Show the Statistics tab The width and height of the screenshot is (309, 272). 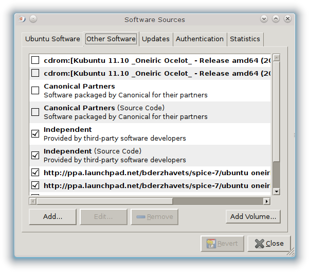(x=245, y=39)
